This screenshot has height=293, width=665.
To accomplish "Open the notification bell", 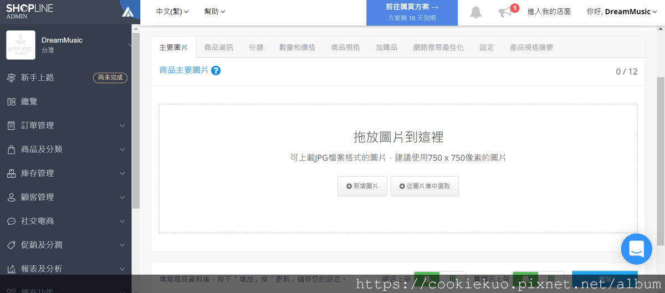I will click(476, 12).
